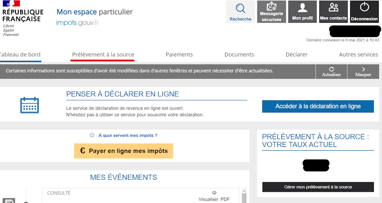Open the Documents tab

(239, 55)
